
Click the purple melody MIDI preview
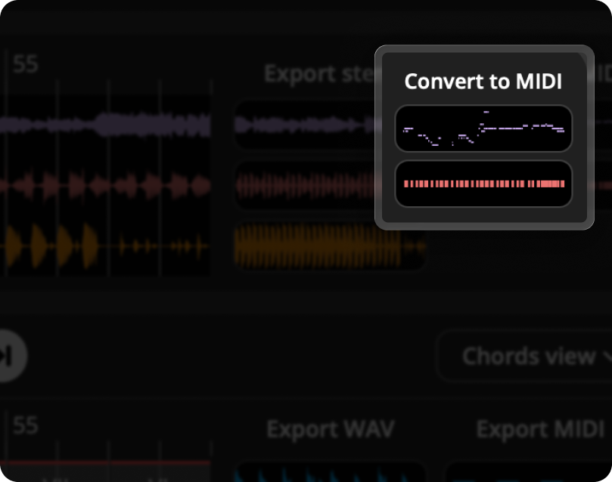[483, 128]
